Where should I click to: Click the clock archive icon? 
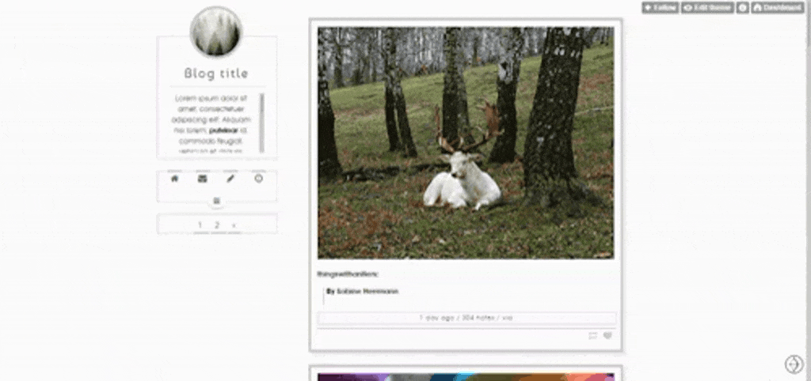(x=258, y=179)
